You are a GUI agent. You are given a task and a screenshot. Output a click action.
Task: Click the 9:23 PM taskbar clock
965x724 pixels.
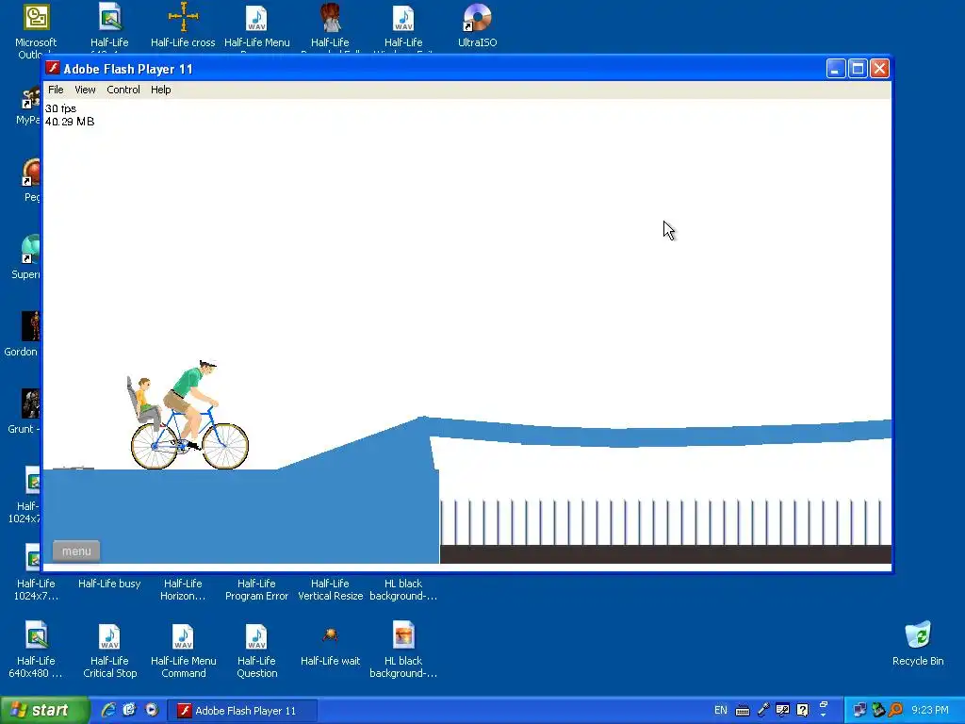click(930, 710)
